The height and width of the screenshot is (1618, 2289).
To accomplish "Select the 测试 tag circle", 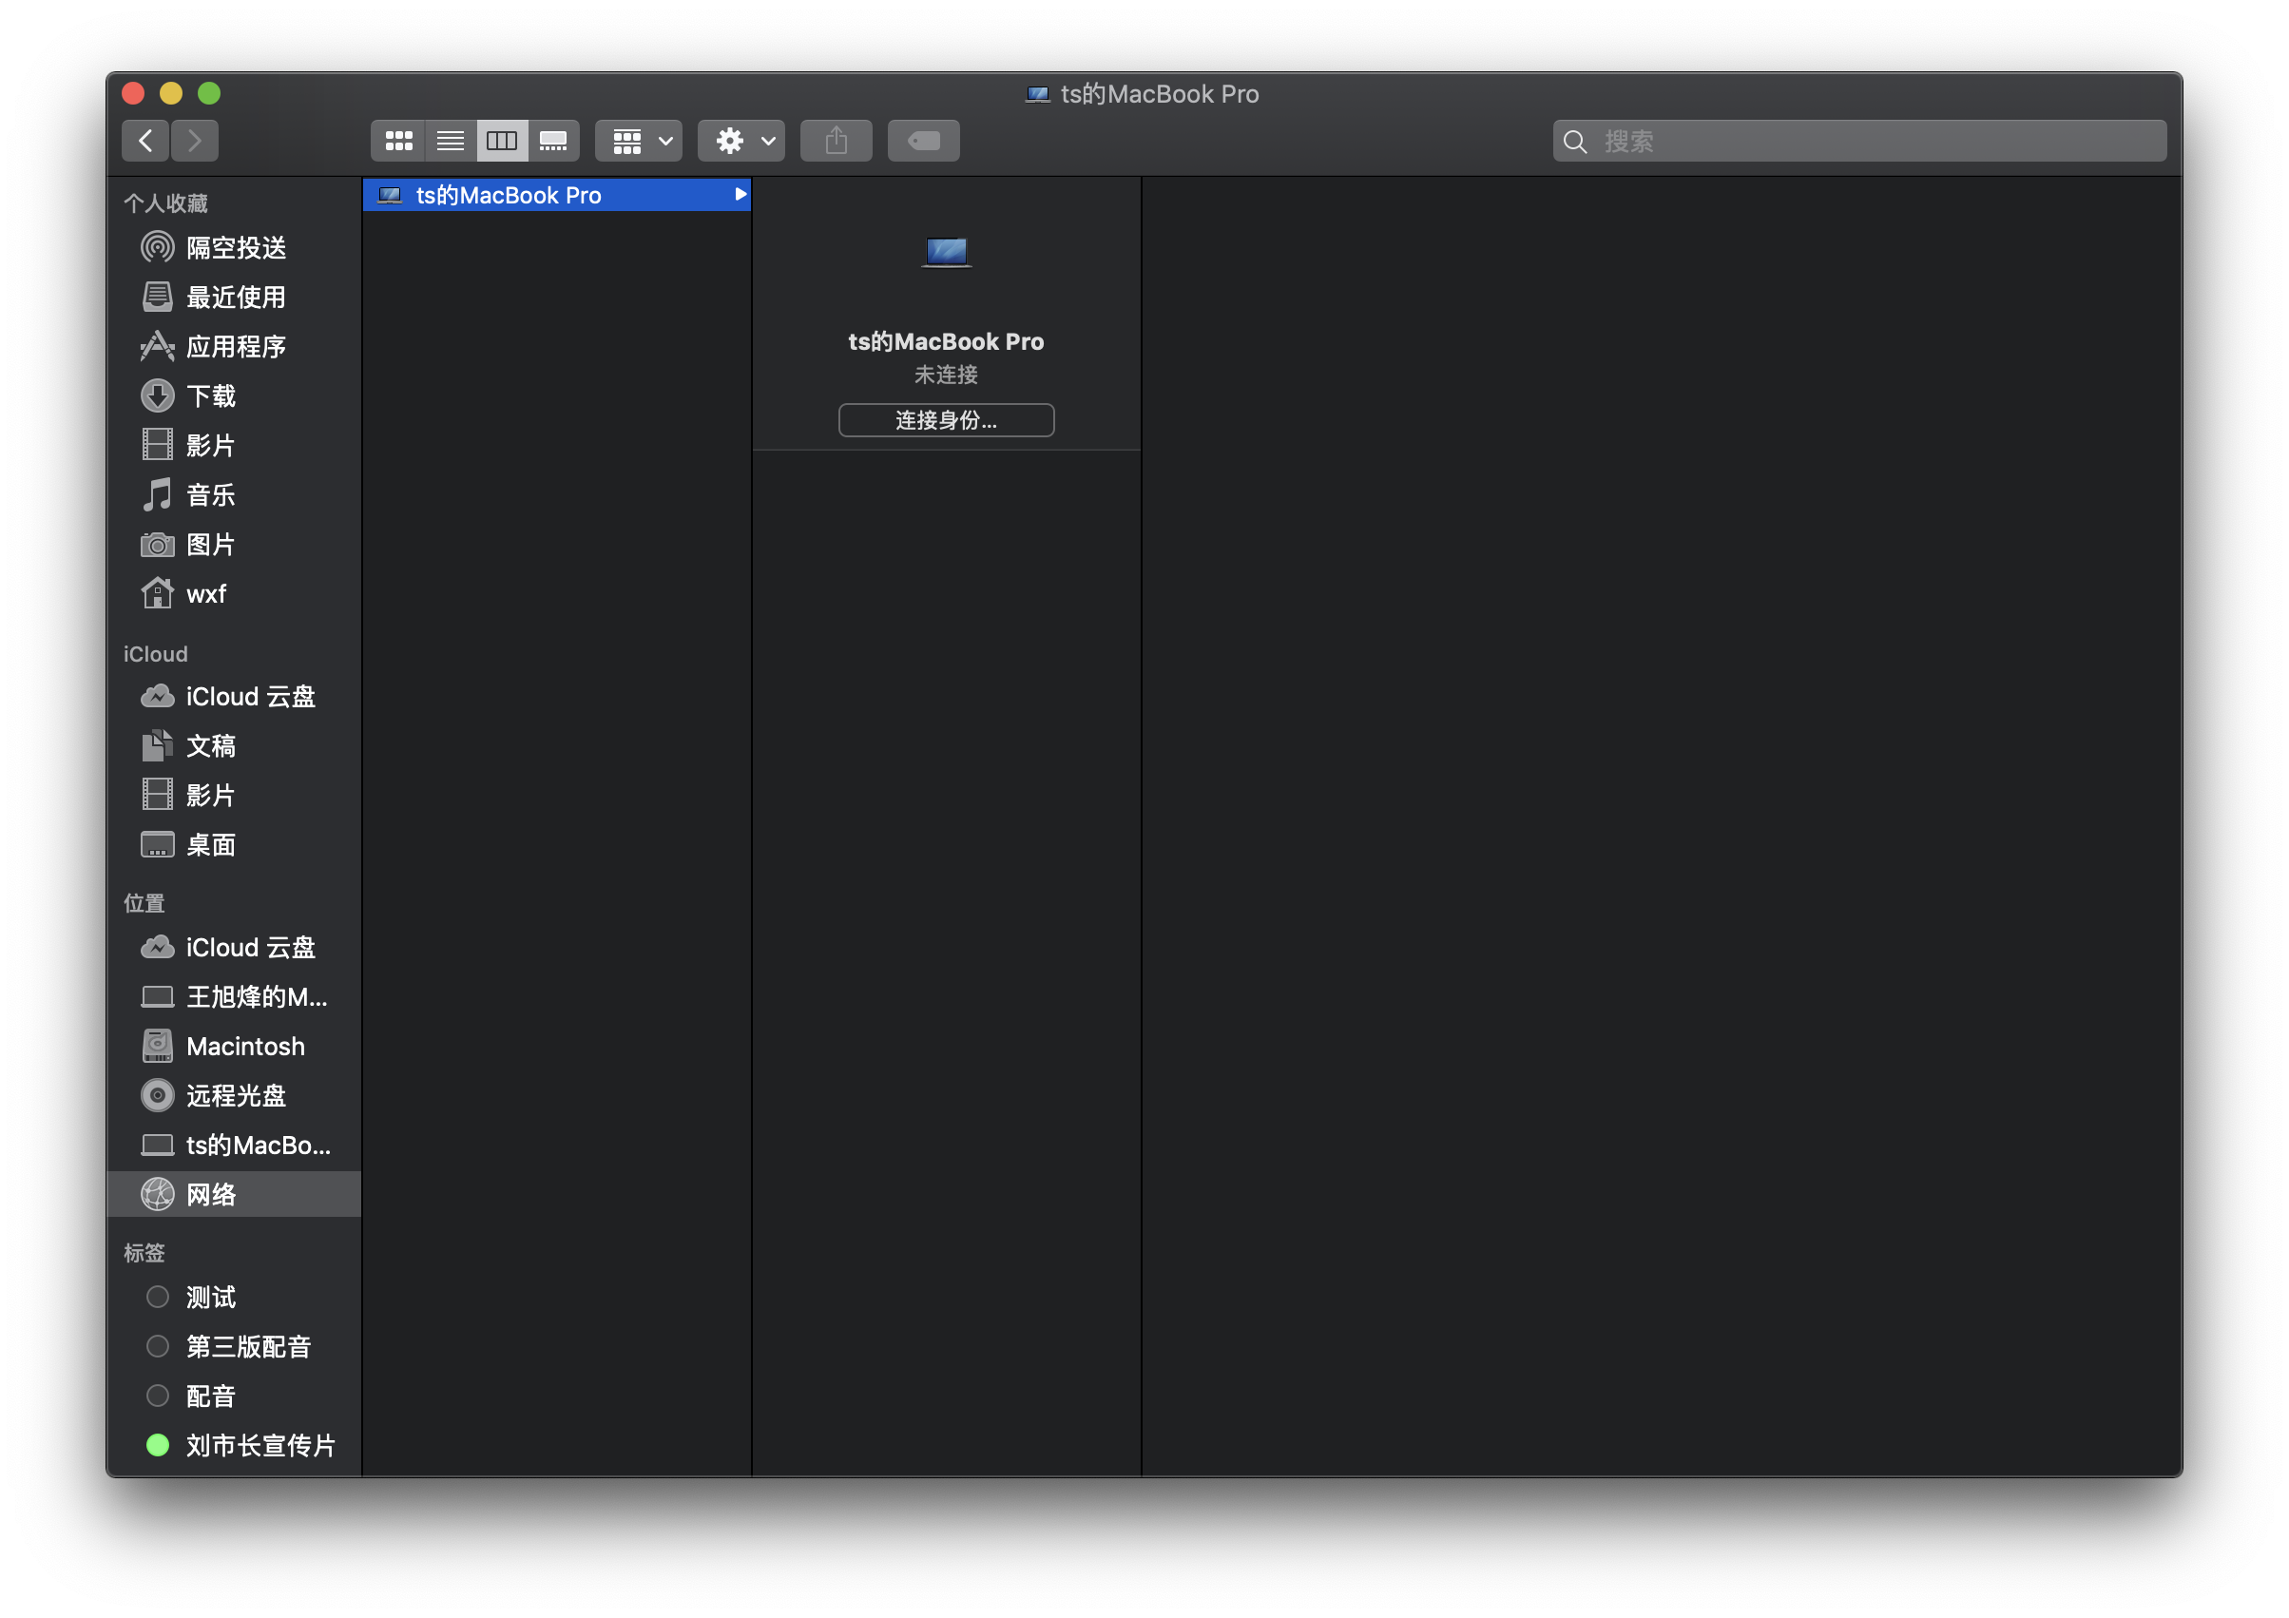I will point(158,1296).
